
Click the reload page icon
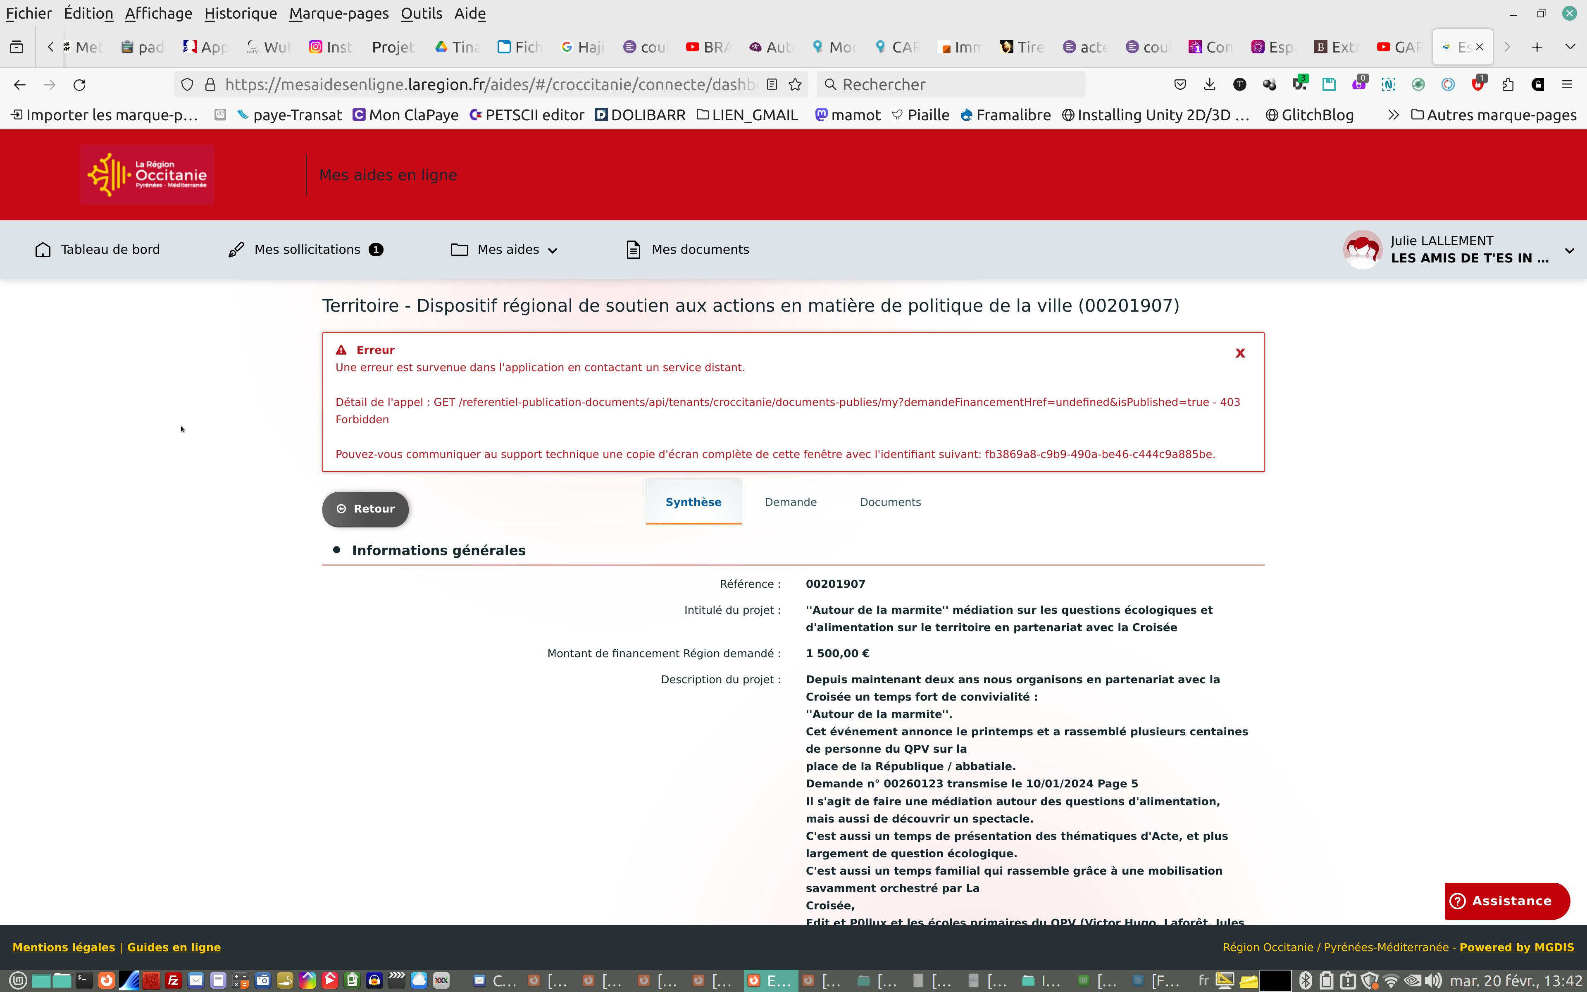point(79,85)
